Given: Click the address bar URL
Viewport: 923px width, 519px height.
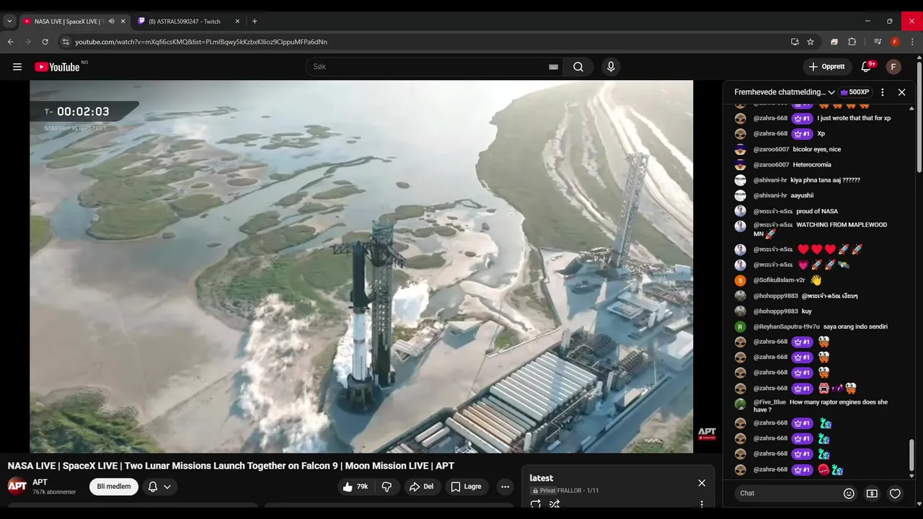Looking at the screenshot, I should [201, 42].
